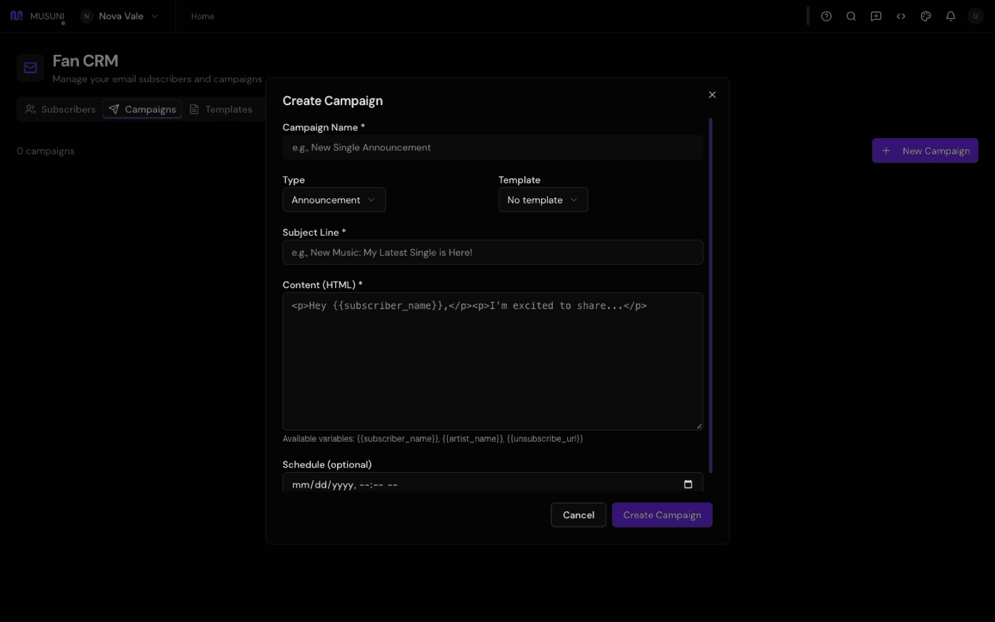Viewport: 995px width, 622px height.
Task: Open the user avatar menu
Action: (975, 16)
